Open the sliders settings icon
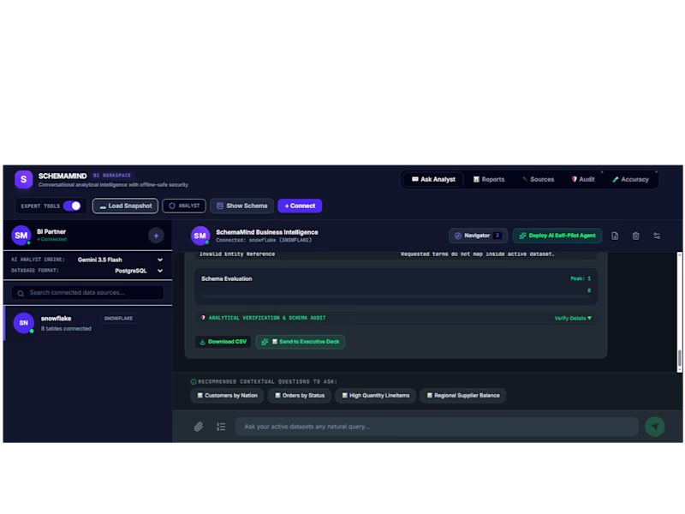Viewport: 685px width, 514px height. pos(657,236)
